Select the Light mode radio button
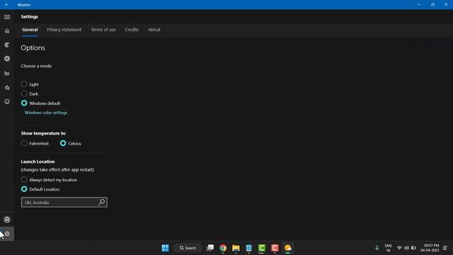Screen dimensions: 453x255 pos(24,84)
